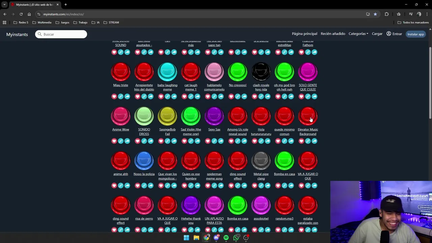Copy link of VA A JUGAR O QUE beside Bomba en casa
Image resolution: width=432 pixels, height=243 pixels.
pyautogui.click(x=308, y=186)
